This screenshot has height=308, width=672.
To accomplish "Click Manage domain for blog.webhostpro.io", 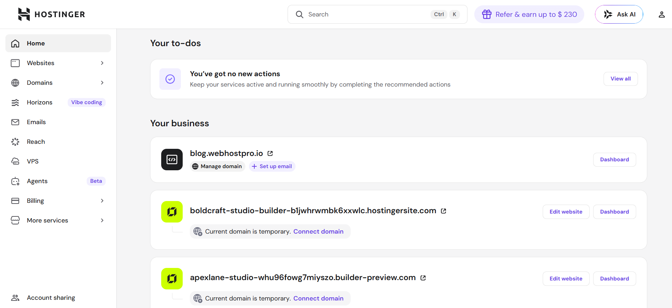I will pyautogui.click(x=217, y=166).
